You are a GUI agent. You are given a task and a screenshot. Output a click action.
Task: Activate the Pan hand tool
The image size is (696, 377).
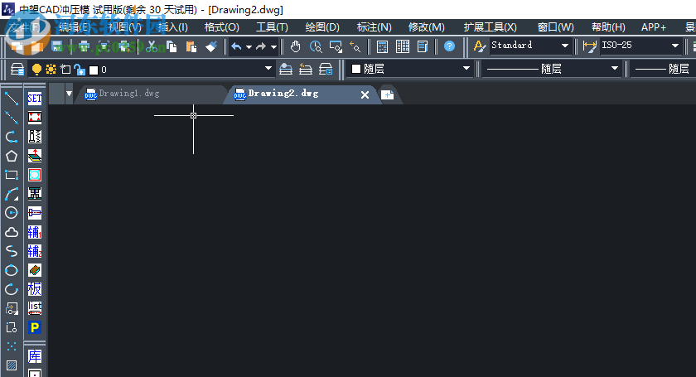pyautogui.click(x=295, y=46)
